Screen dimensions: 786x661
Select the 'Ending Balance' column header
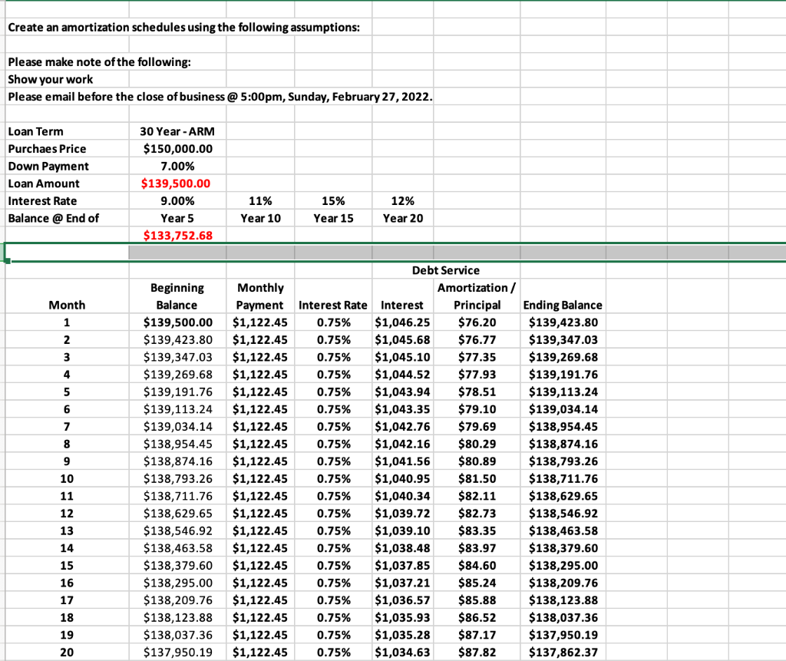tap(563, 305)
